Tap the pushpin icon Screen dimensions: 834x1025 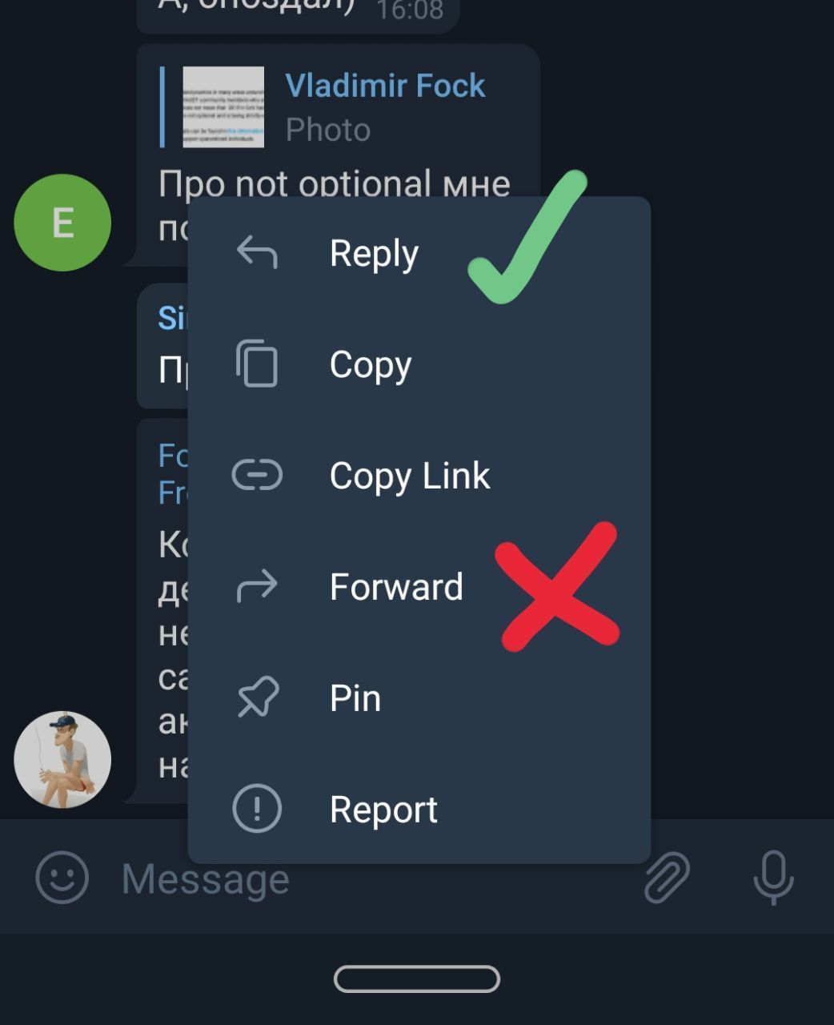(x=258, y=697)
